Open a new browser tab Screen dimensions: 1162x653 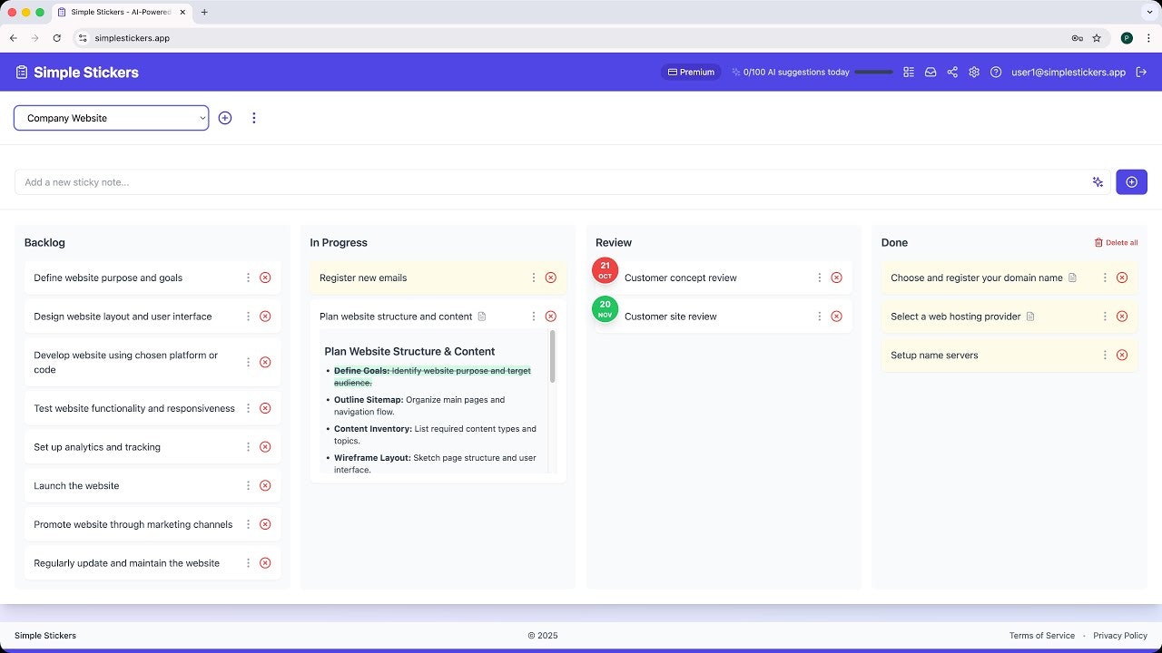coord(204,12)
